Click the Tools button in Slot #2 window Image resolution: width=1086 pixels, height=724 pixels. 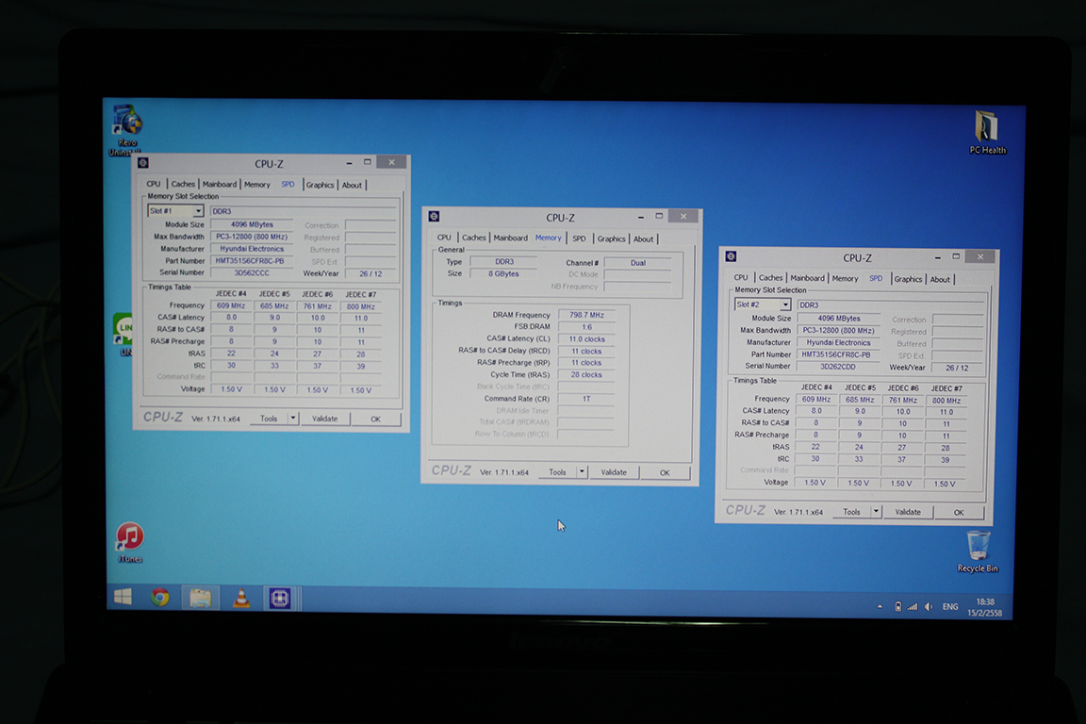852,511
